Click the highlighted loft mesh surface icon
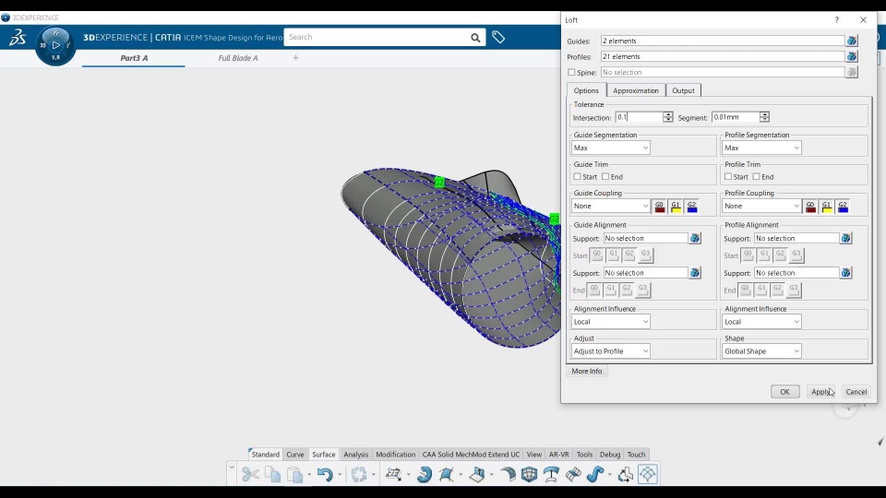The image size is (886, 498). point(648,474)
